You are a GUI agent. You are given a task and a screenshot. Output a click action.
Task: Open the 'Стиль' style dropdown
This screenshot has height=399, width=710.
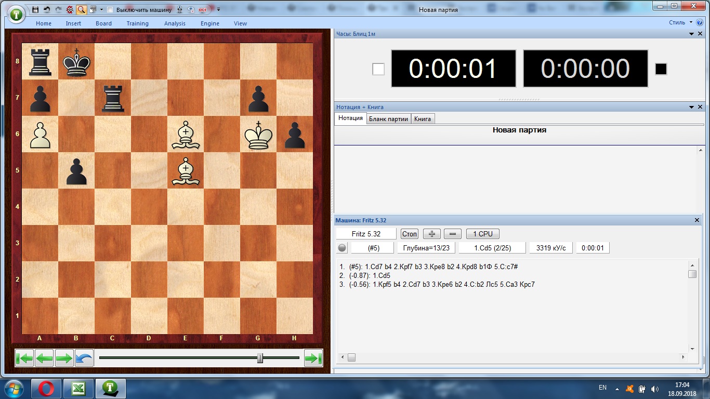pyautogui.click(x=680, y=22)
